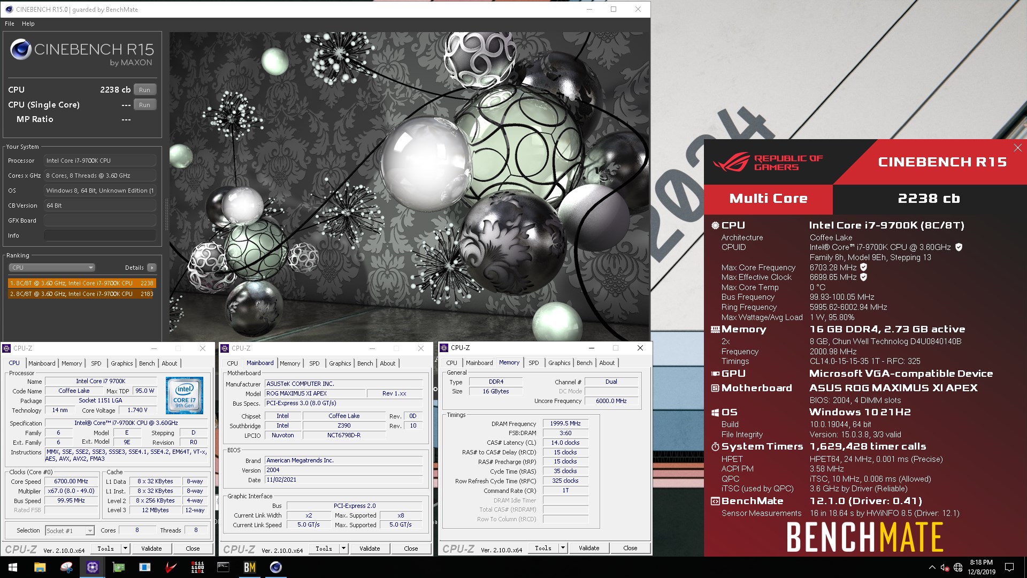Switch to Cinebench on the taskbar

pyautogui.click(x=276, y=567)
